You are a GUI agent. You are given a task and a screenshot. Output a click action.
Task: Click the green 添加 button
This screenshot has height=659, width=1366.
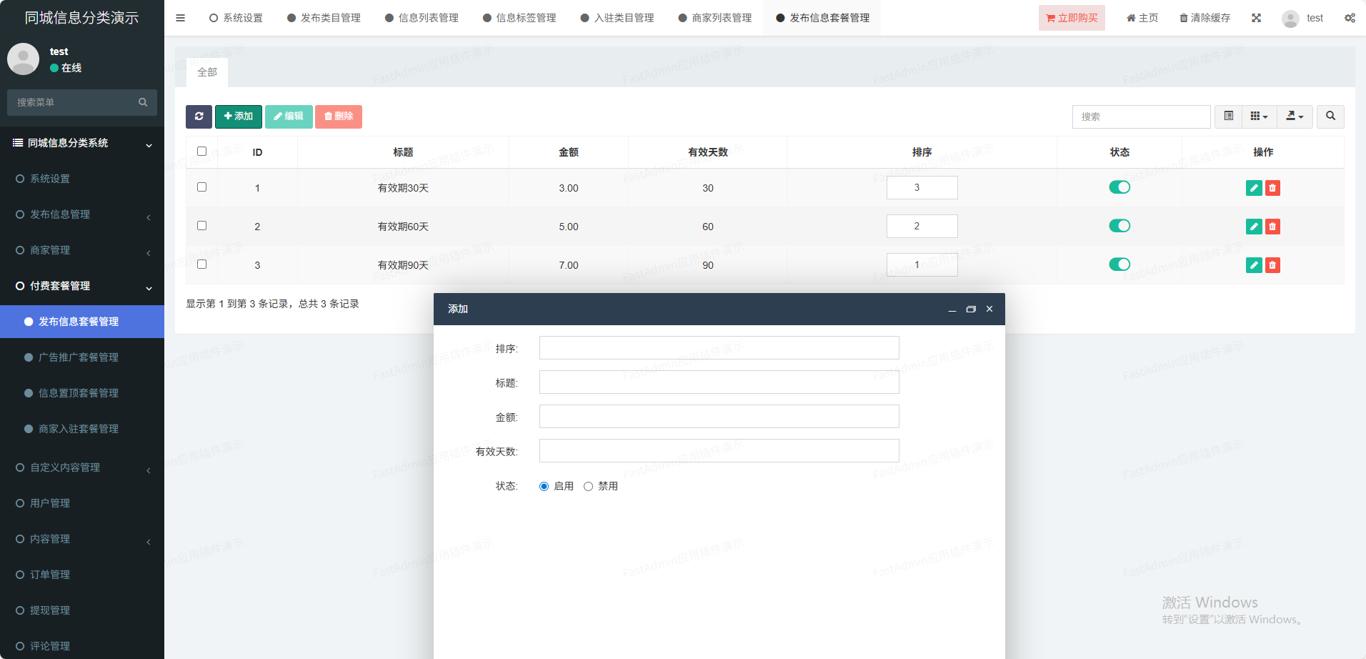[238, 117]
